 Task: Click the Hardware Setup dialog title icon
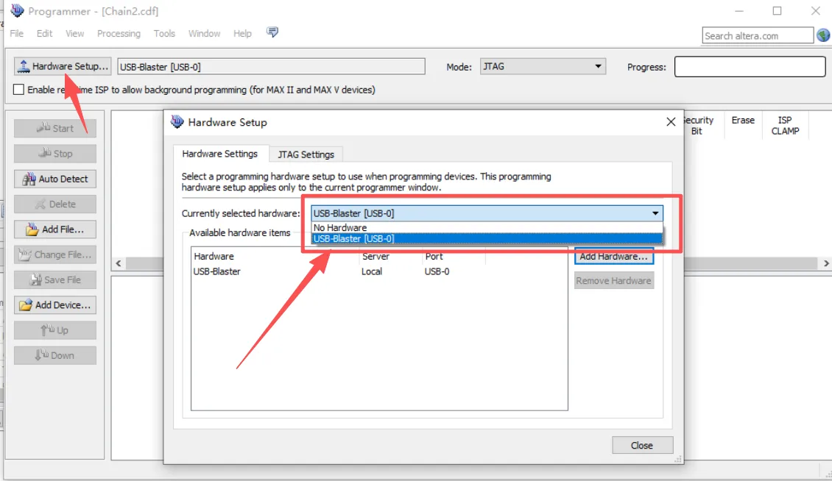click(177, 122)
